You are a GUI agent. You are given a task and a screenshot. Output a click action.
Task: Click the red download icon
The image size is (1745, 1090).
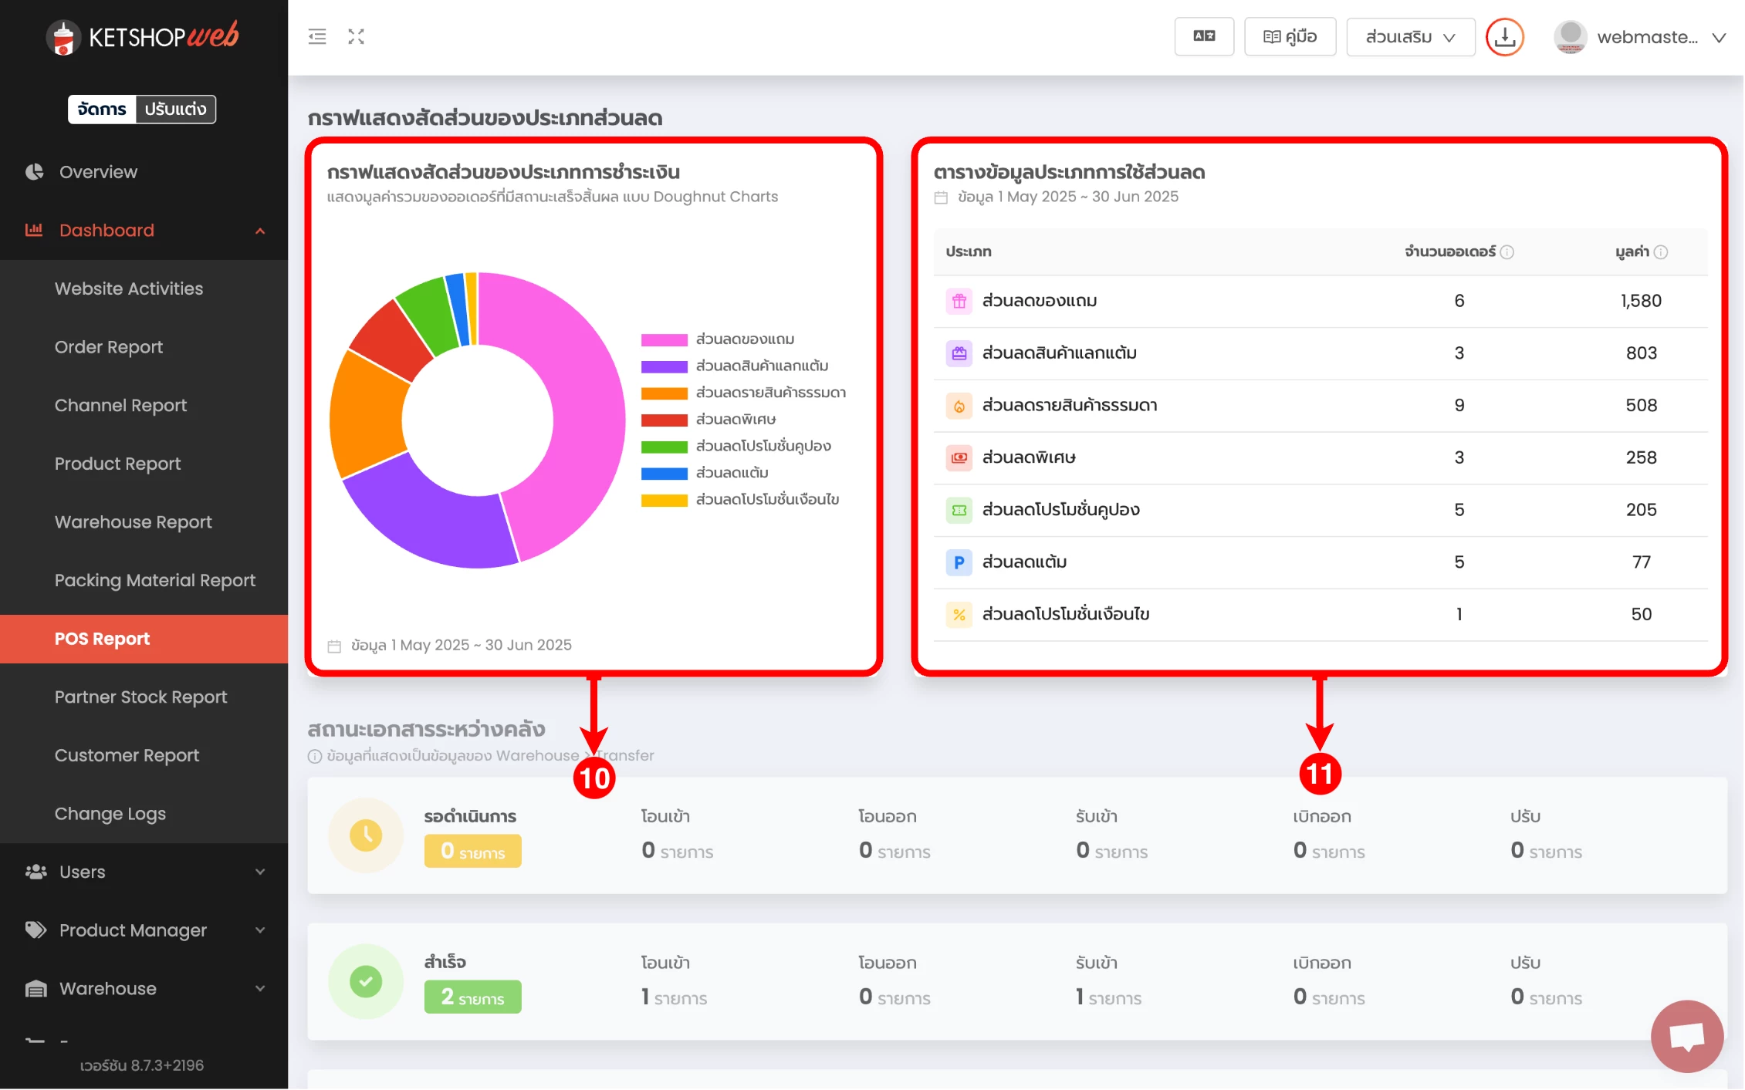[1504, 36]
